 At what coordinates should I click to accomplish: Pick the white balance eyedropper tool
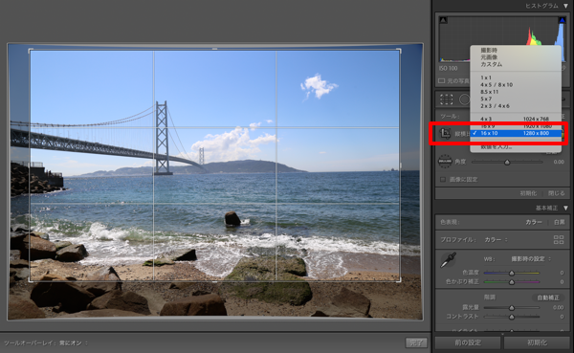pos(448,259)
